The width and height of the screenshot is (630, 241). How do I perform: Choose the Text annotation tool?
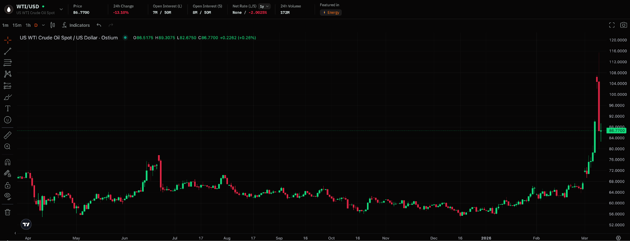coord(7,108)
